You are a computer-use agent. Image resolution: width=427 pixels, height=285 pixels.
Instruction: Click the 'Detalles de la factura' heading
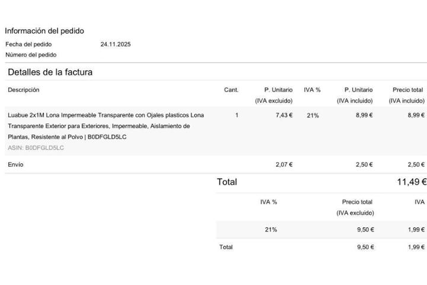50,72
